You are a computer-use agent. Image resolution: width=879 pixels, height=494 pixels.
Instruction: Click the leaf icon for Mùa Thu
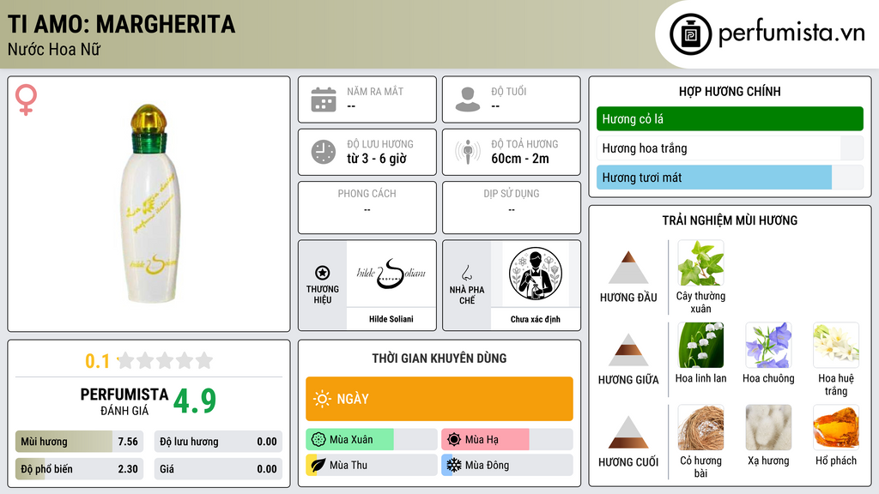tap(318, 465)
